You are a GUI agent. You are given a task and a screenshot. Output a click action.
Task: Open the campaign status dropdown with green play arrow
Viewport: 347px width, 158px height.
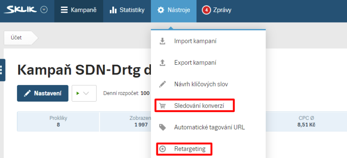click(84, 93)
